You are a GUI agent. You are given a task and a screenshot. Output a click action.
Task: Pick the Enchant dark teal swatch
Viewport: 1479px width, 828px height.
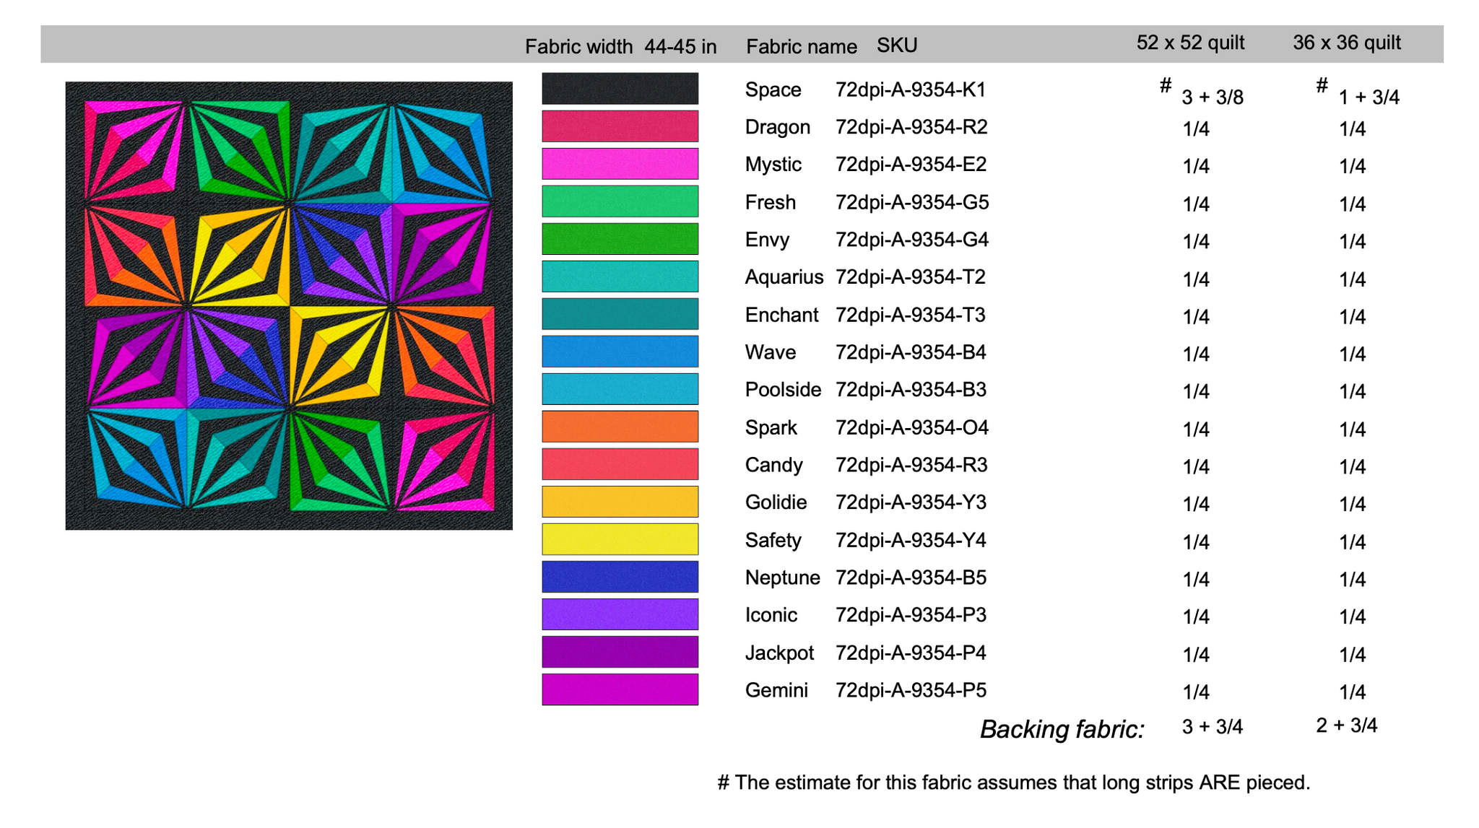pyautogui.click(x=620, y=314)
